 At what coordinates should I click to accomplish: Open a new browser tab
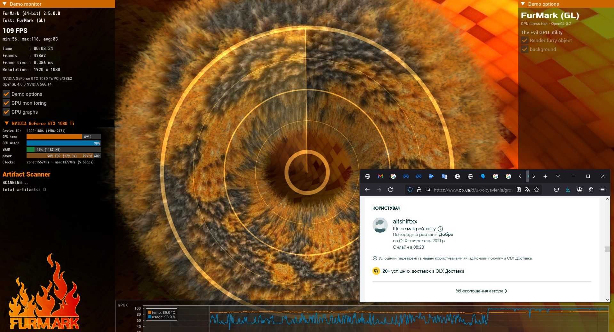pyautogui.click(x=546, y=176)
